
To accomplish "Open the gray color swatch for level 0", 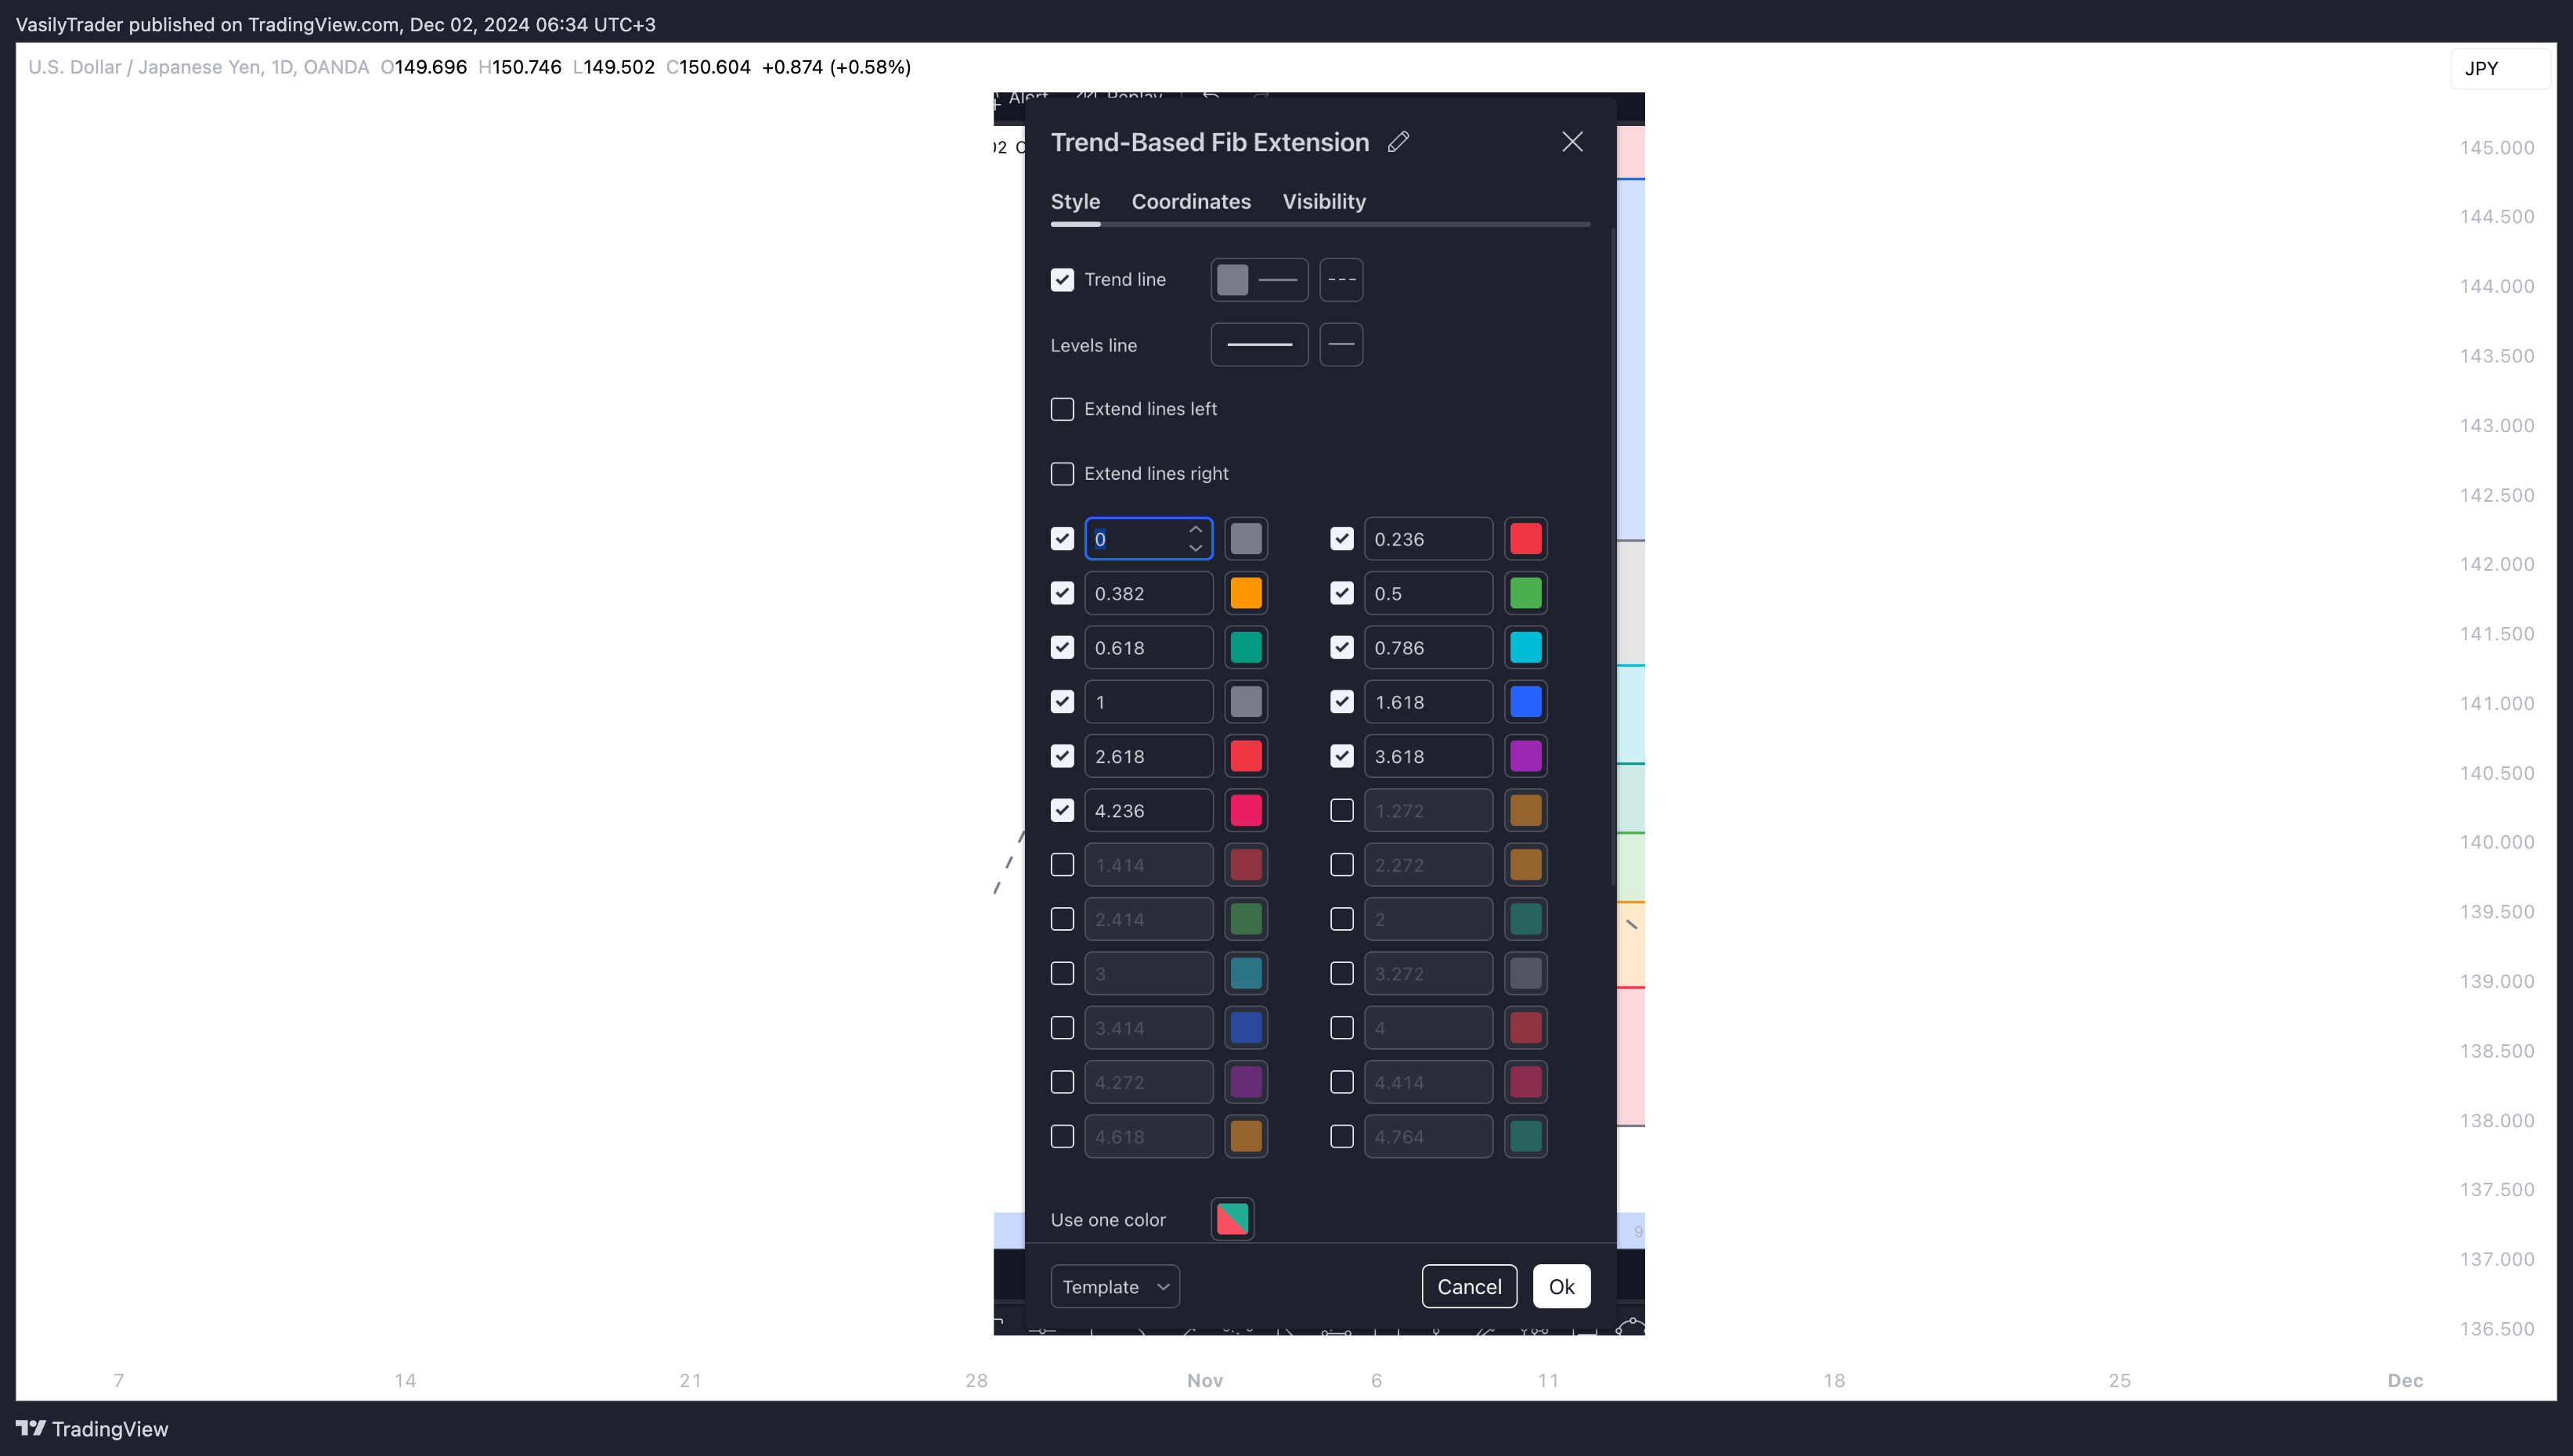I will click(1246, 539).
